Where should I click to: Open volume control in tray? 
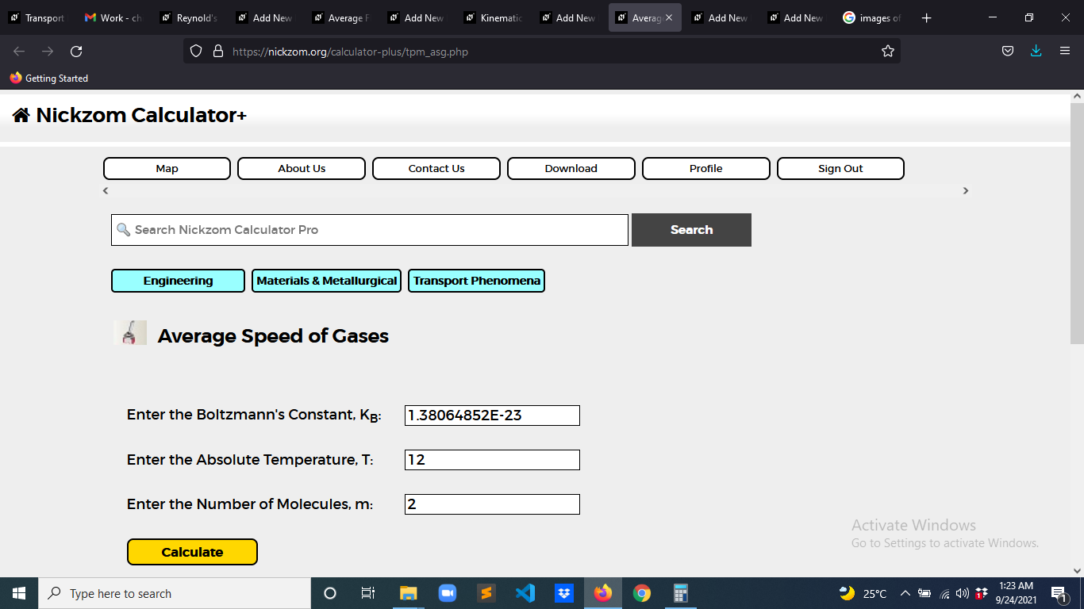(963, 593)
